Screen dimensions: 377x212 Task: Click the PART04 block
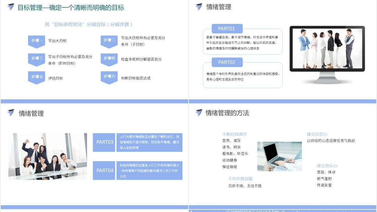pyautogui.click(x=105, y=170)
